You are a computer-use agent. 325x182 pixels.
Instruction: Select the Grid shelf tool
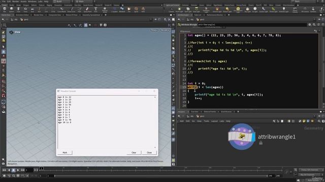(x=32, y=10)
